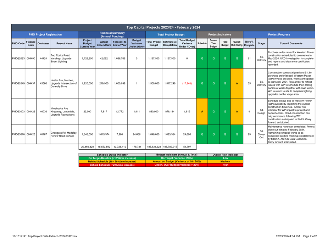Select the 'Stage' column header
Viewport: 328px width, 249px height.
[261, 44]
